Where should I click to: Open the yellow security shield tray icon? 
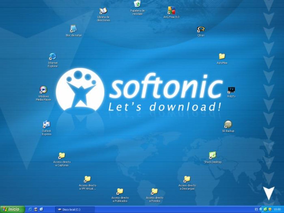[x=270, y=209]
